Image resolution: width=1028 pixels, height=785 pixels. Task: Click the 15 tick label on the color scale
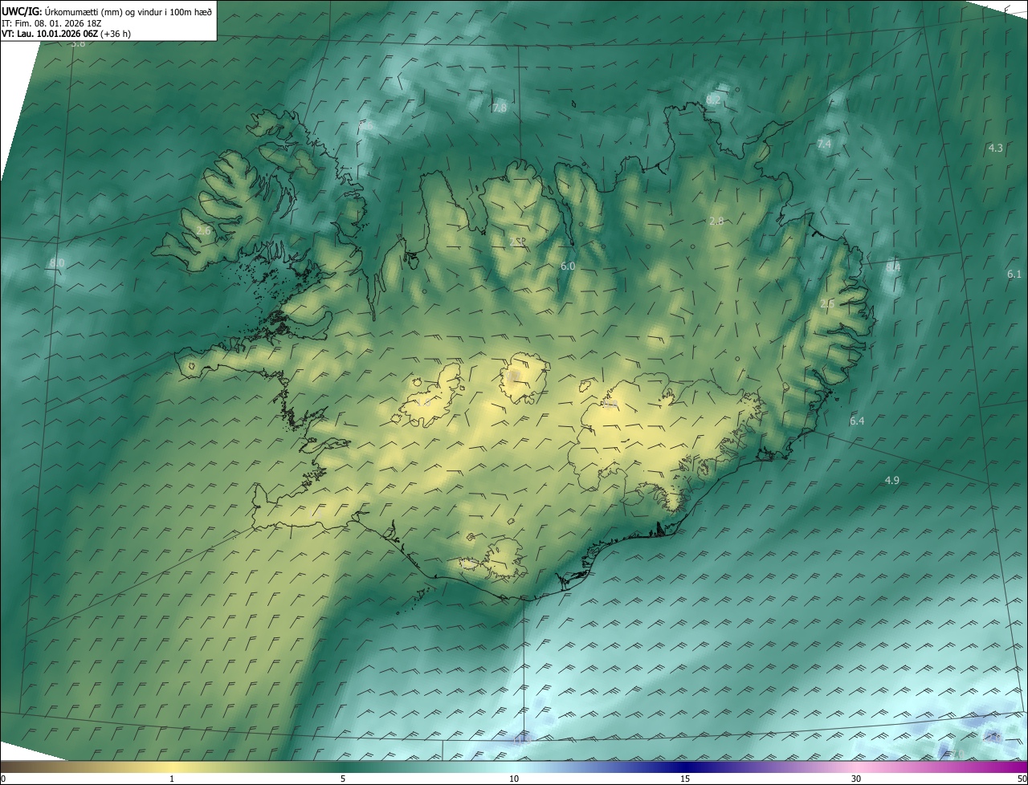pyautogui.click(x=685, y=779)
